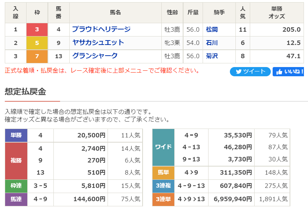Open jockey 松岡 profile link

[212, 29]
